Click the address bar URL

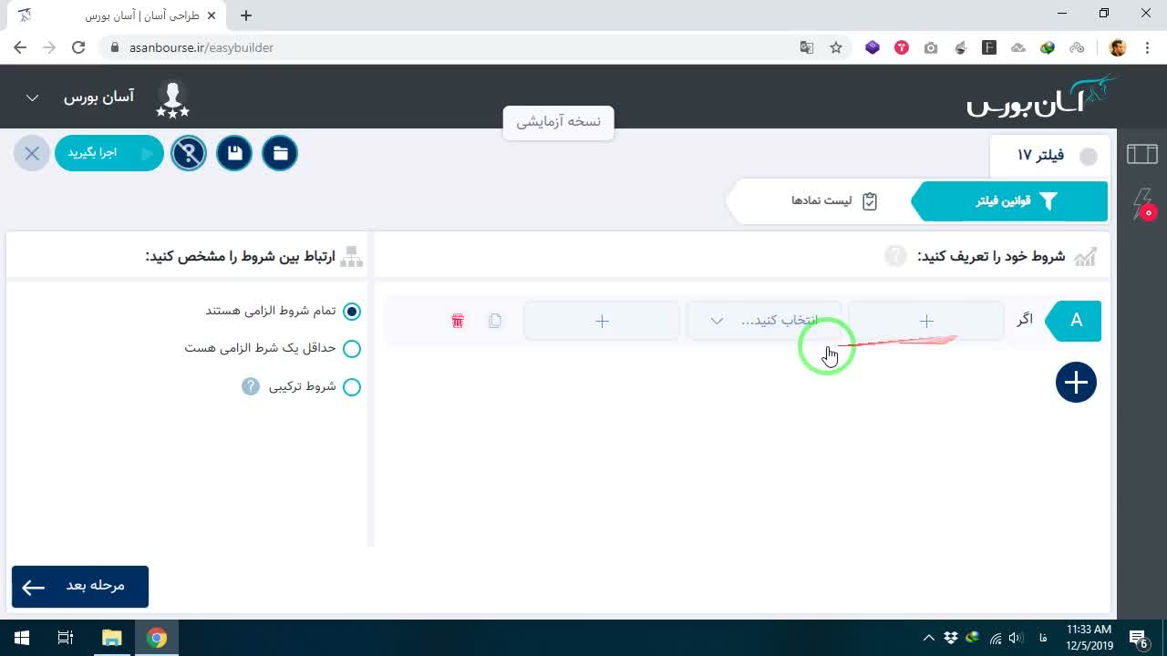click(201, 47)
